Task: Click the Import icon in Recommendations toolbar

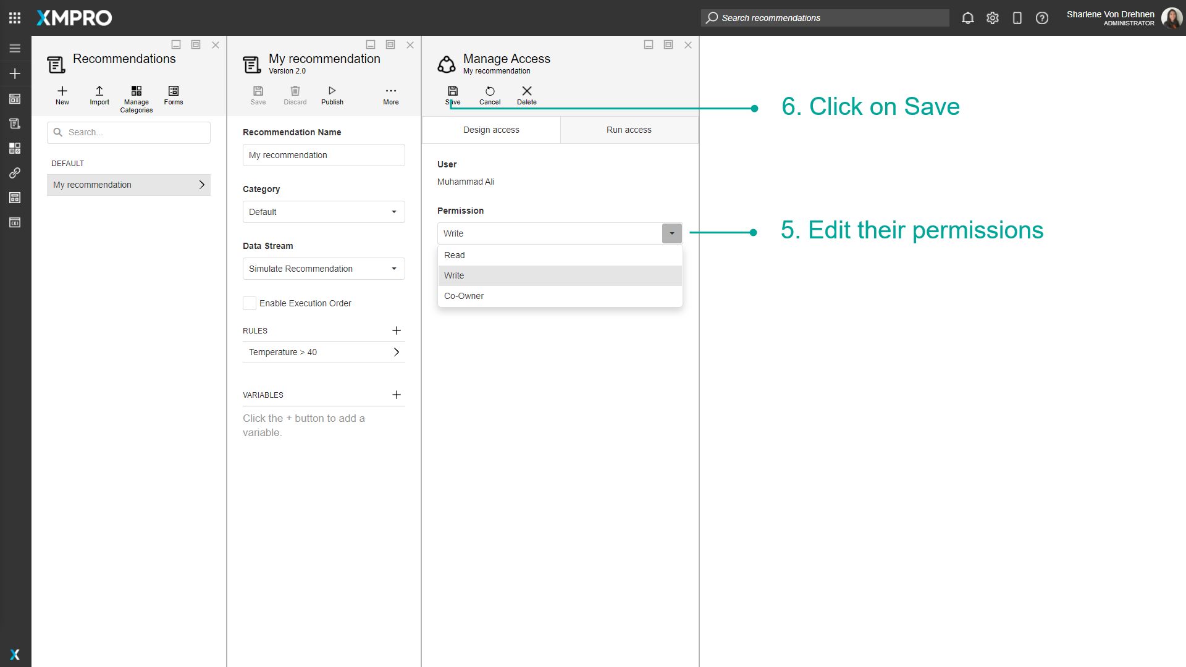Action: coord(99,96)
